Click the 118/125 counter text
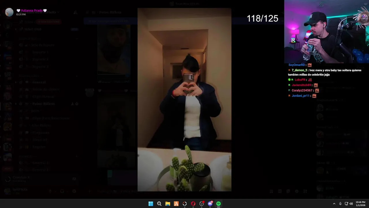Viewport: 369px width, 208px height. (262, 19)
